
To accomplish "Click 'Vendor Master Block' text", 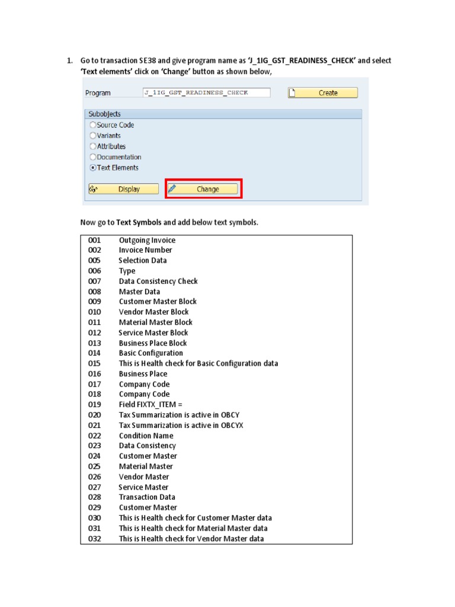I will pos(154,312).
